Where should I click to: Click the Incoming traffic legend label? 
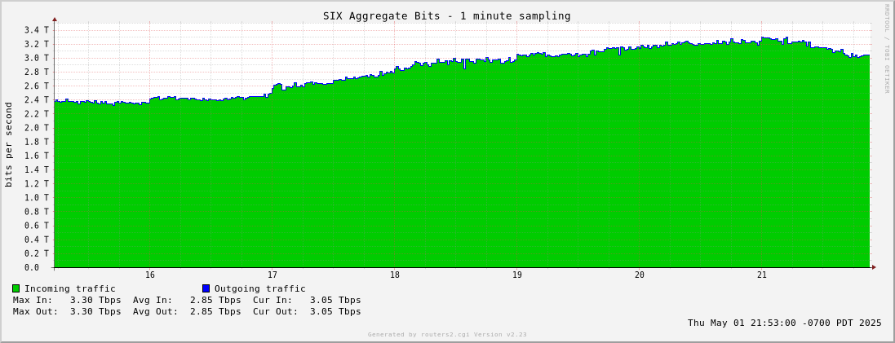69,289
